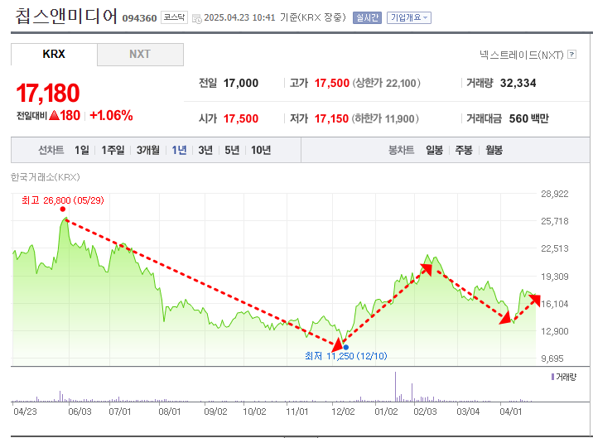Image resolution: width=593 pixels, height=438 pixels.
Task: Show the 주봉 candle chart
Action: (x=464, y=150)
